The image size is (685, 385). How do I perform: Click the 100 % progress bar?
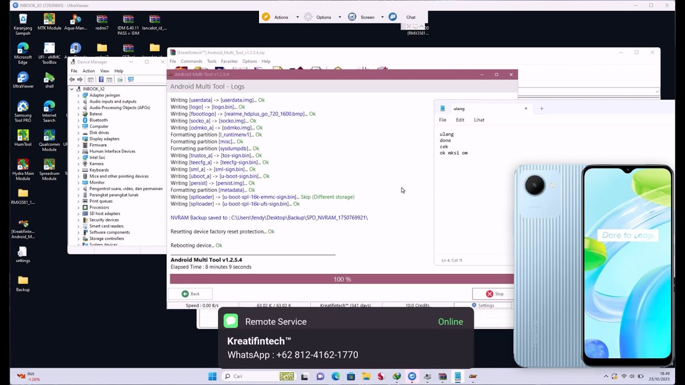point(342,279)
